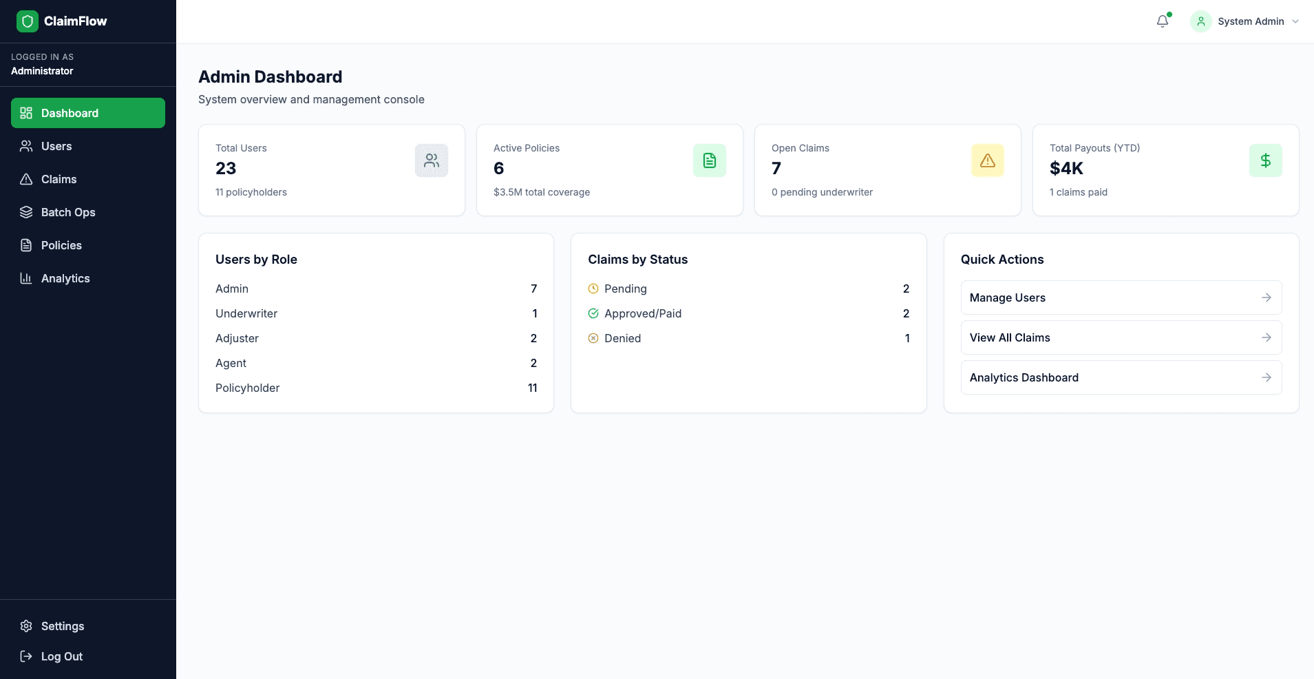This screenshot has height=679, width=1314.
Task: Open Users in the sidebar
Action: click(x=56, y=146)
